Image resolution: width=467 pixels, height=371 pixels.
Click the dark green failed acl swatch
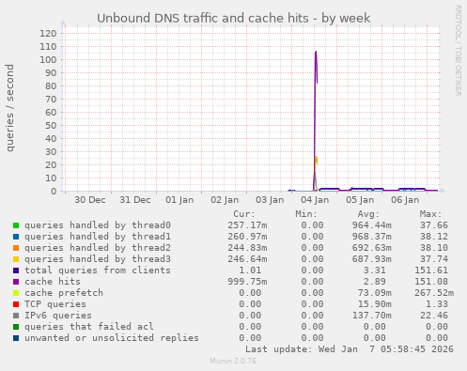[x=16, y=327]
